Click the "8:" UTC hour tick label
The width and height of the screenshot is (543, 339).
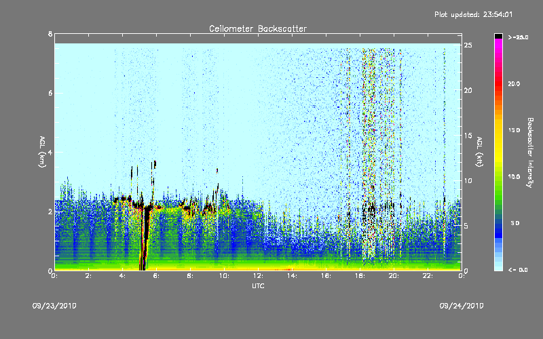(x=191, y=276)
